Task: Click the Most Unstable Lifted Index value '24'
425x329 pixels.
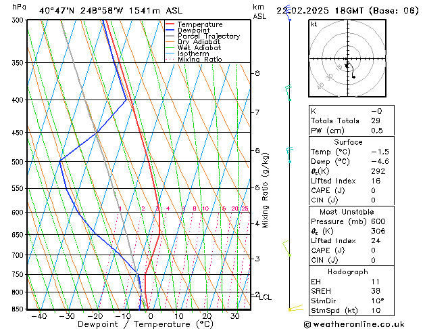Action: pos(376,241)
